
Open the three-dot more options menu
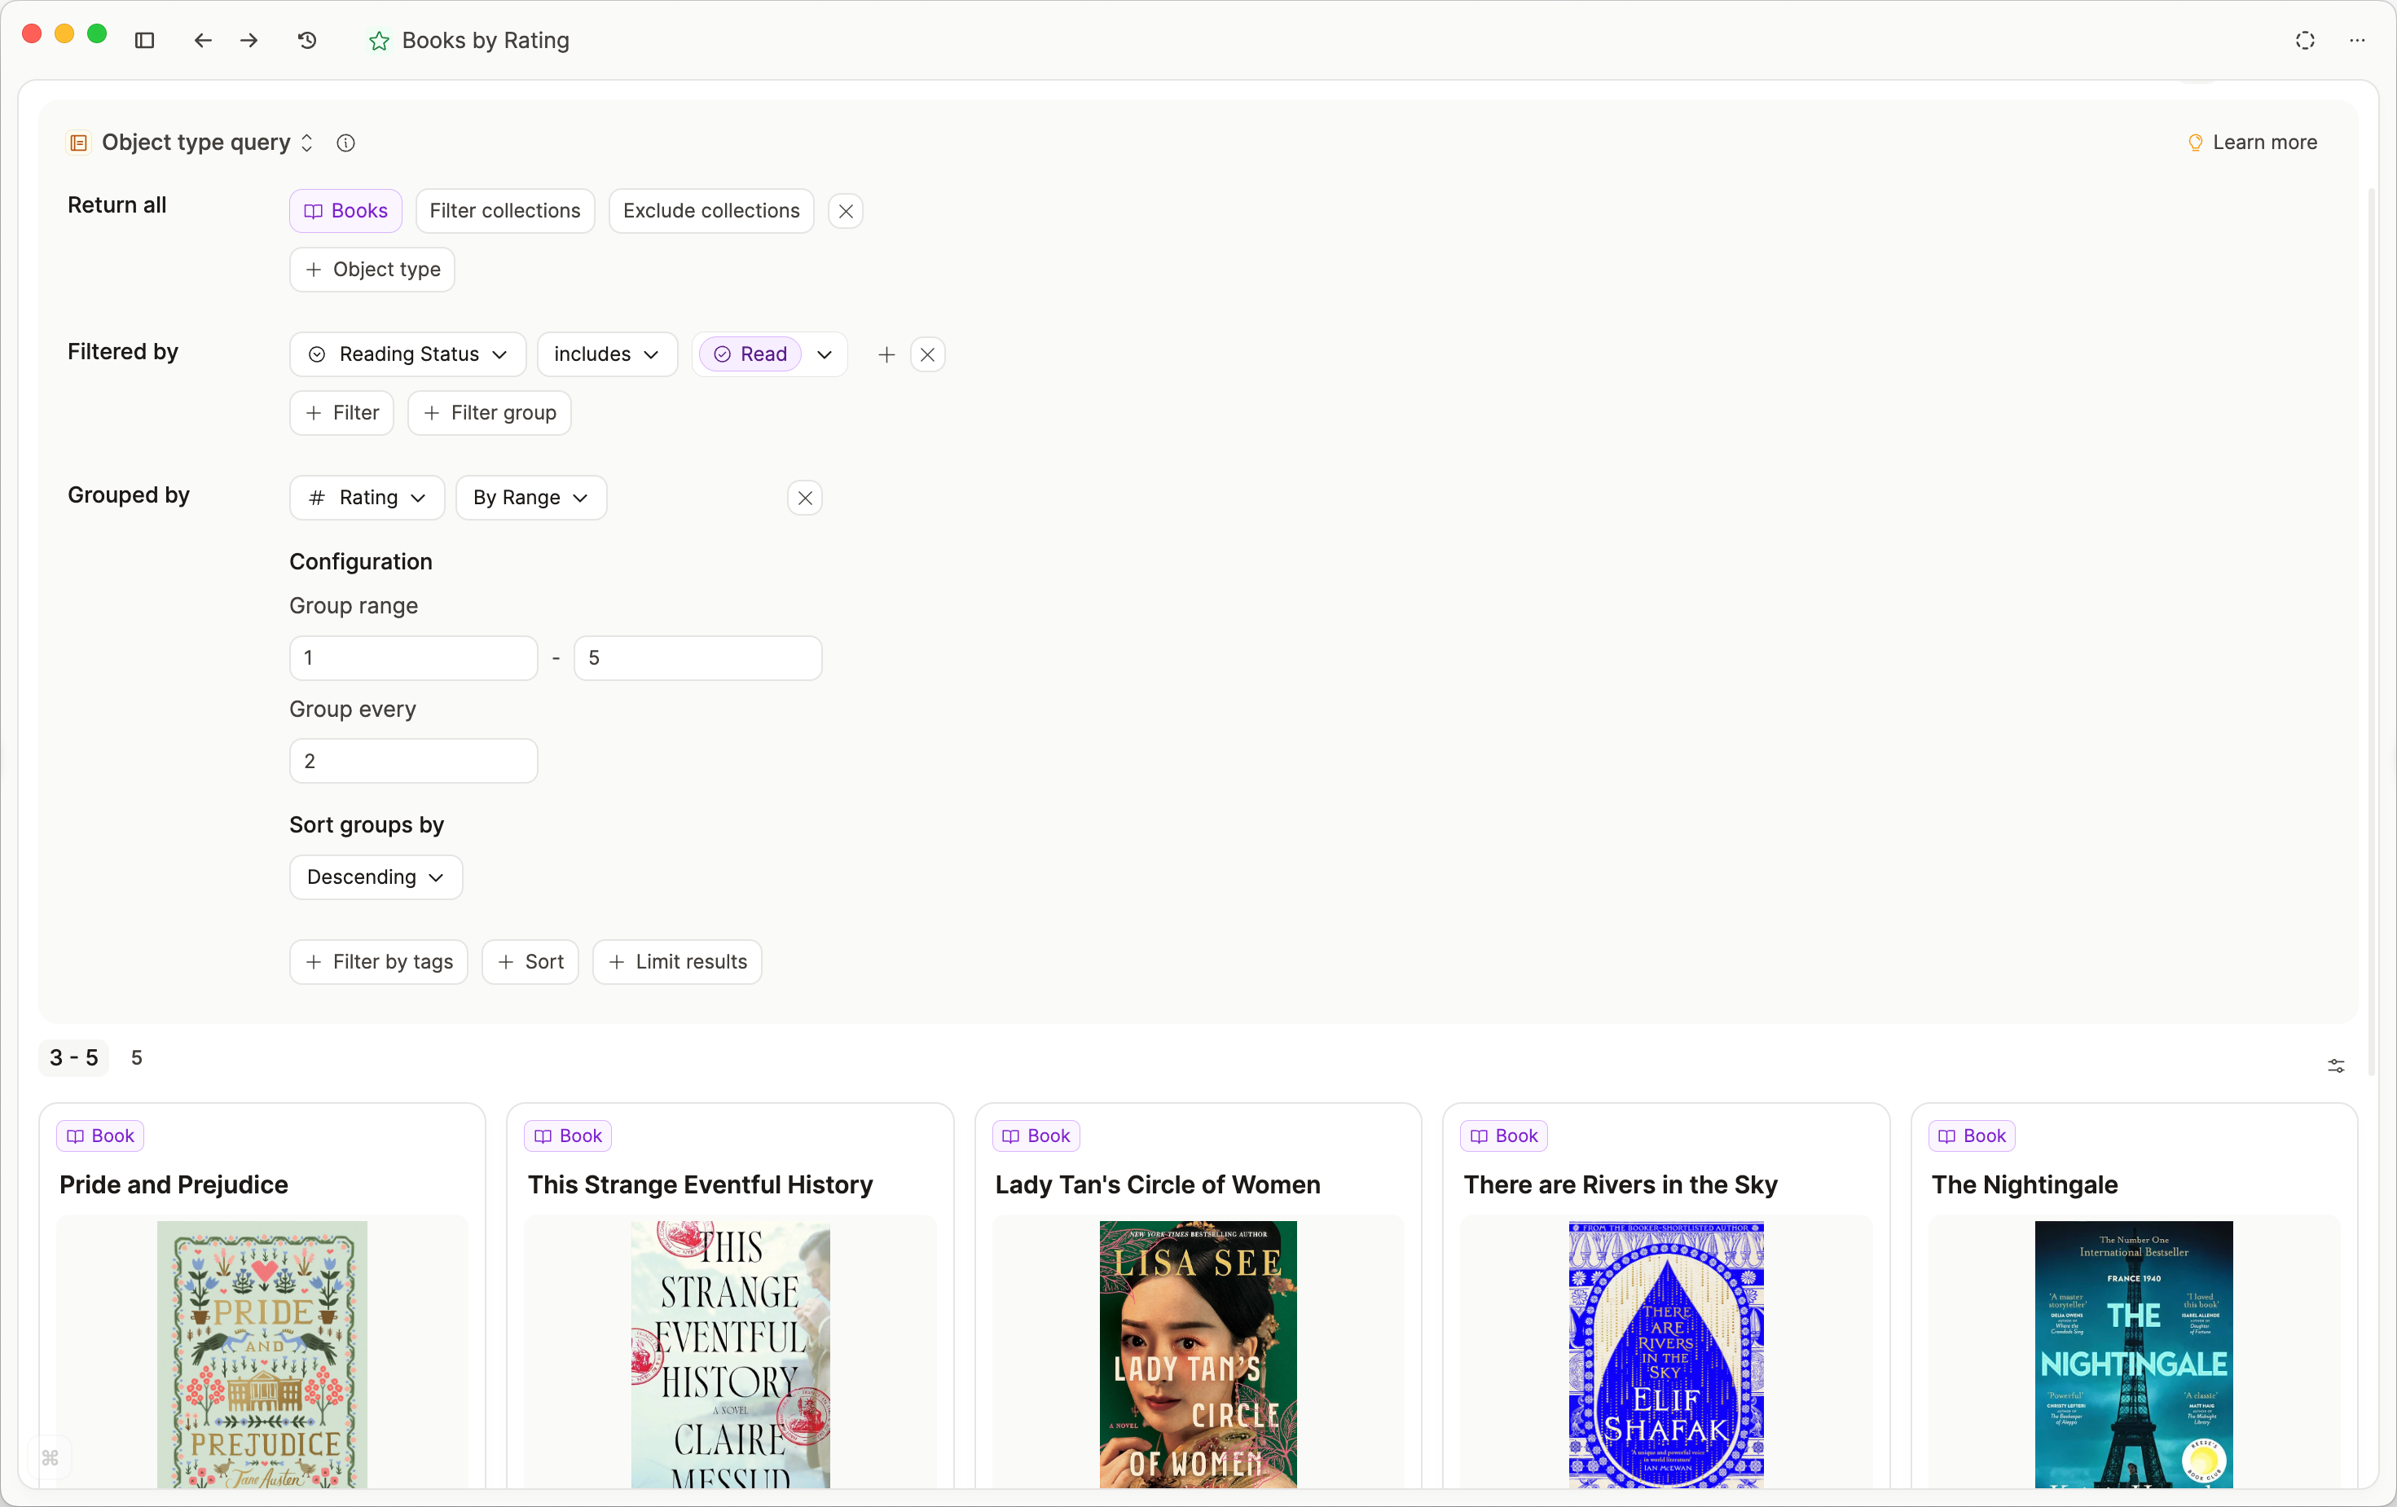click(2356, 40)
